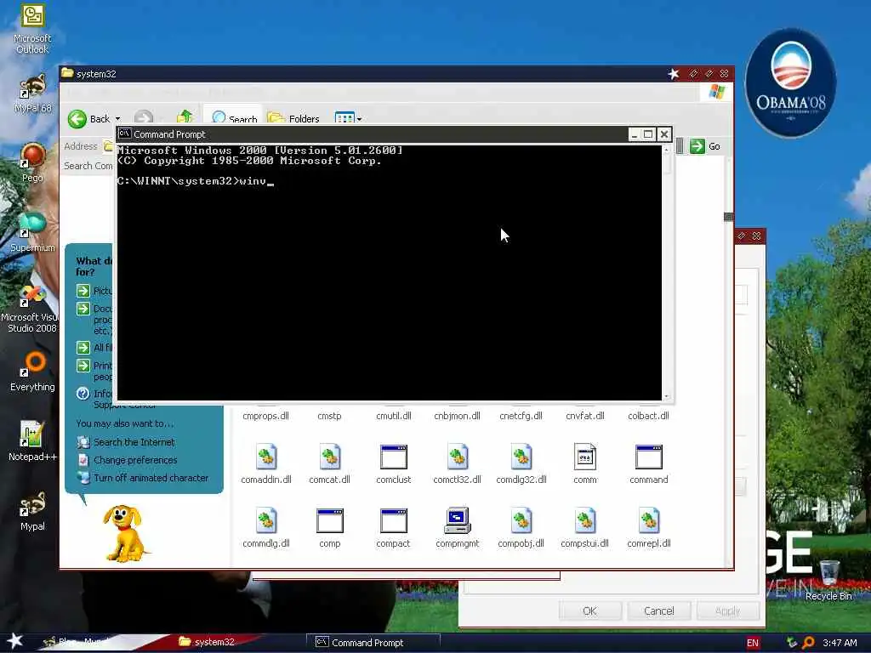Select the comcat.dll file icon
The width and height of the screenshot is (871, 653).
tap(330, 457)
